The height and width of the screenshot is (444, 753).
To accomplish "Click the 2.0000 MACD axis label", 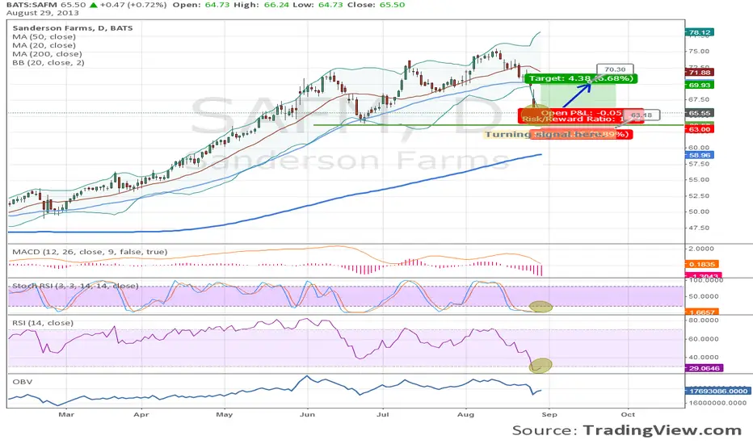I will [701, 249].
